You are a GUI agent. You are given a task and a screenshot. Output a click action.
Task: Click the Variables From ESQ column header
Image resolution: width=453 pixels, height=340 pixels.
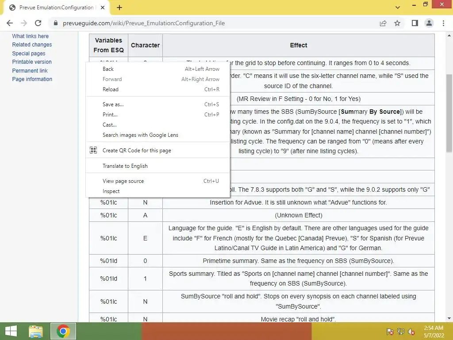click(x=109, y=46)
